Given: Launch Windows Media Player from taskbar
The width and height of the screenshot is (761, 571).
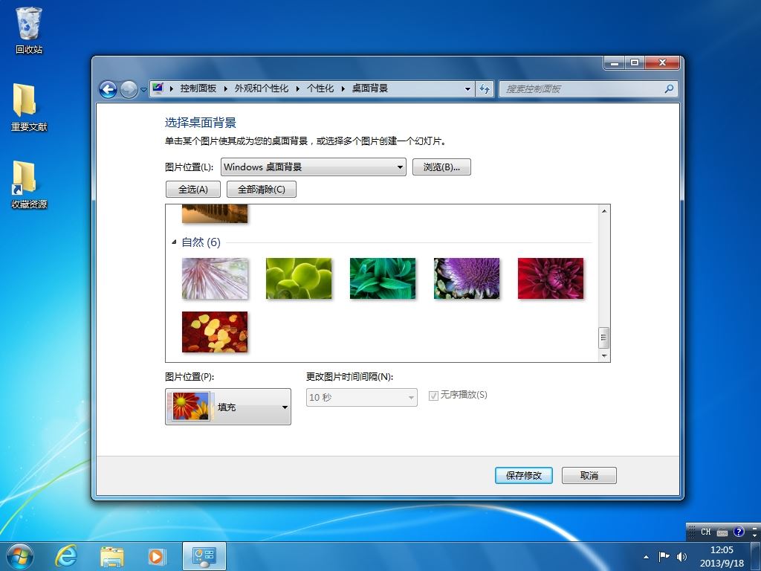Looking at the screenshot, I should point(156,556).
